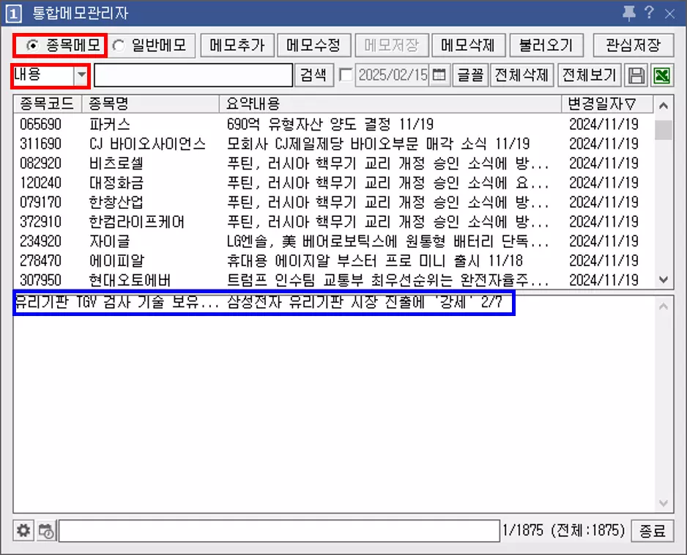Image resolution: width=687 pixels, height=555 pixels.
Task: Select the 비츠로셀 row
Action: (333, 163)
